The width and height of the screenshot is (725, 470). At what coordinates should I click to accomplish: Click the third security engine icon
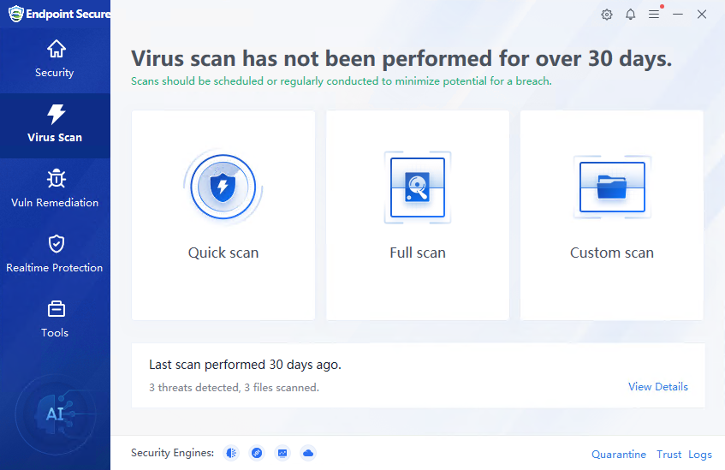(282, 453)
